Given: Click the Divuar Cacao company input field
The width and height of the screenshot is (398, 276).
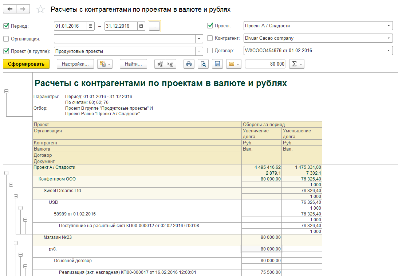Looking at the screenshot, I should coord(314,38).
